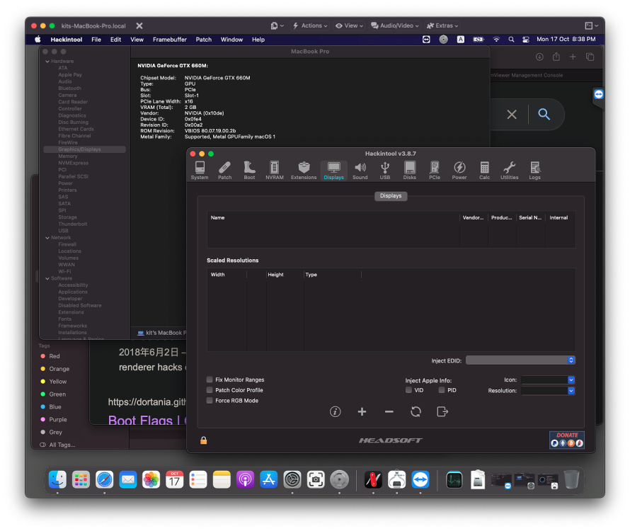Open the Edit menu
The height and width of the screenshot is (531, 630).
[x=115, y=40]
